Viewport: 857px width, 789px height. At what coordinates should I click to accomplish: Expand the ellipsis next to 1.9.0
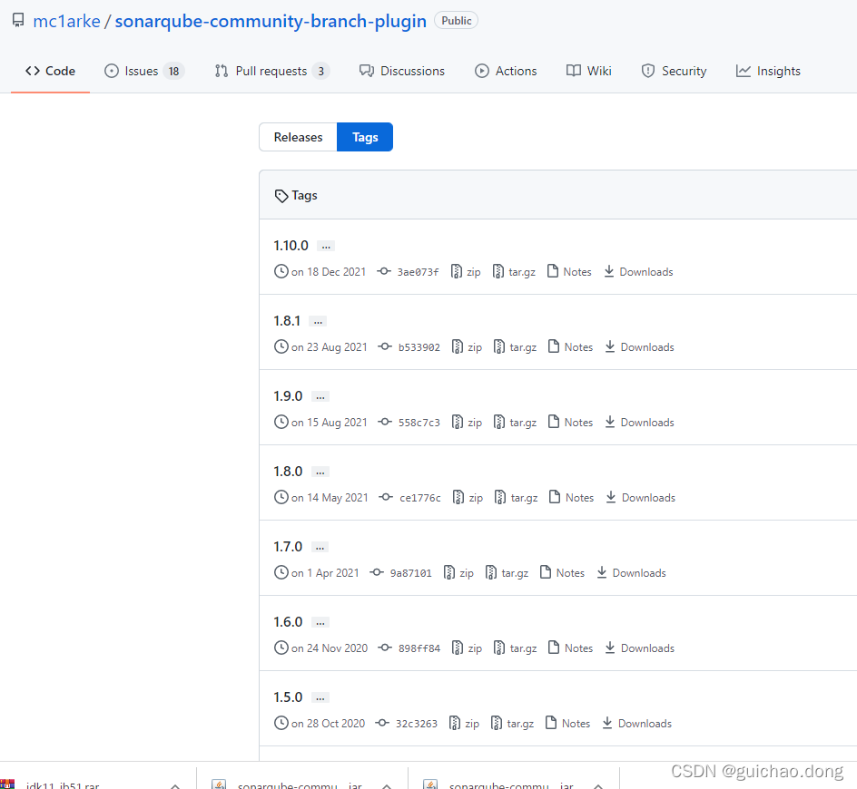(x=320, y=397)
